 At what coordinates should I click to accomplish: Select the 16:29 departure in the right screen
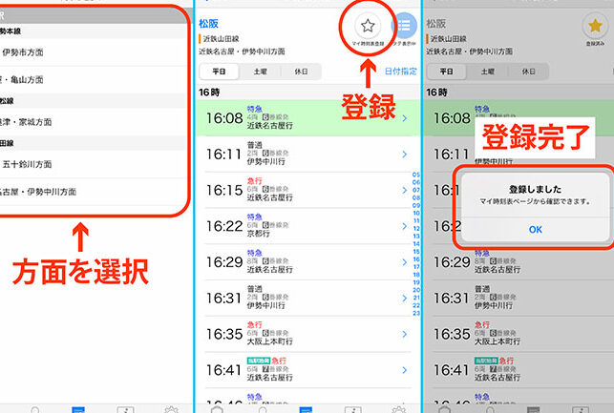point(519,263)
